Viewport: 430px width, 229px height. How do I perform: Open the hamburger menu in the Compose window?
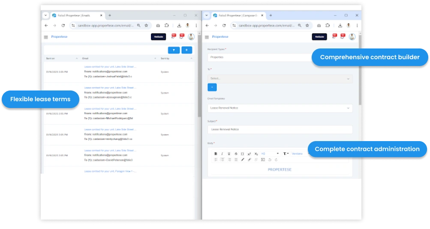point(207,37)
